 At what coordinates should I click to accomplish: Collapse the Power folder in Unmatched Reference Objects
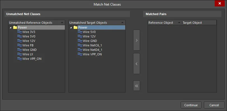tap(10, 28)
